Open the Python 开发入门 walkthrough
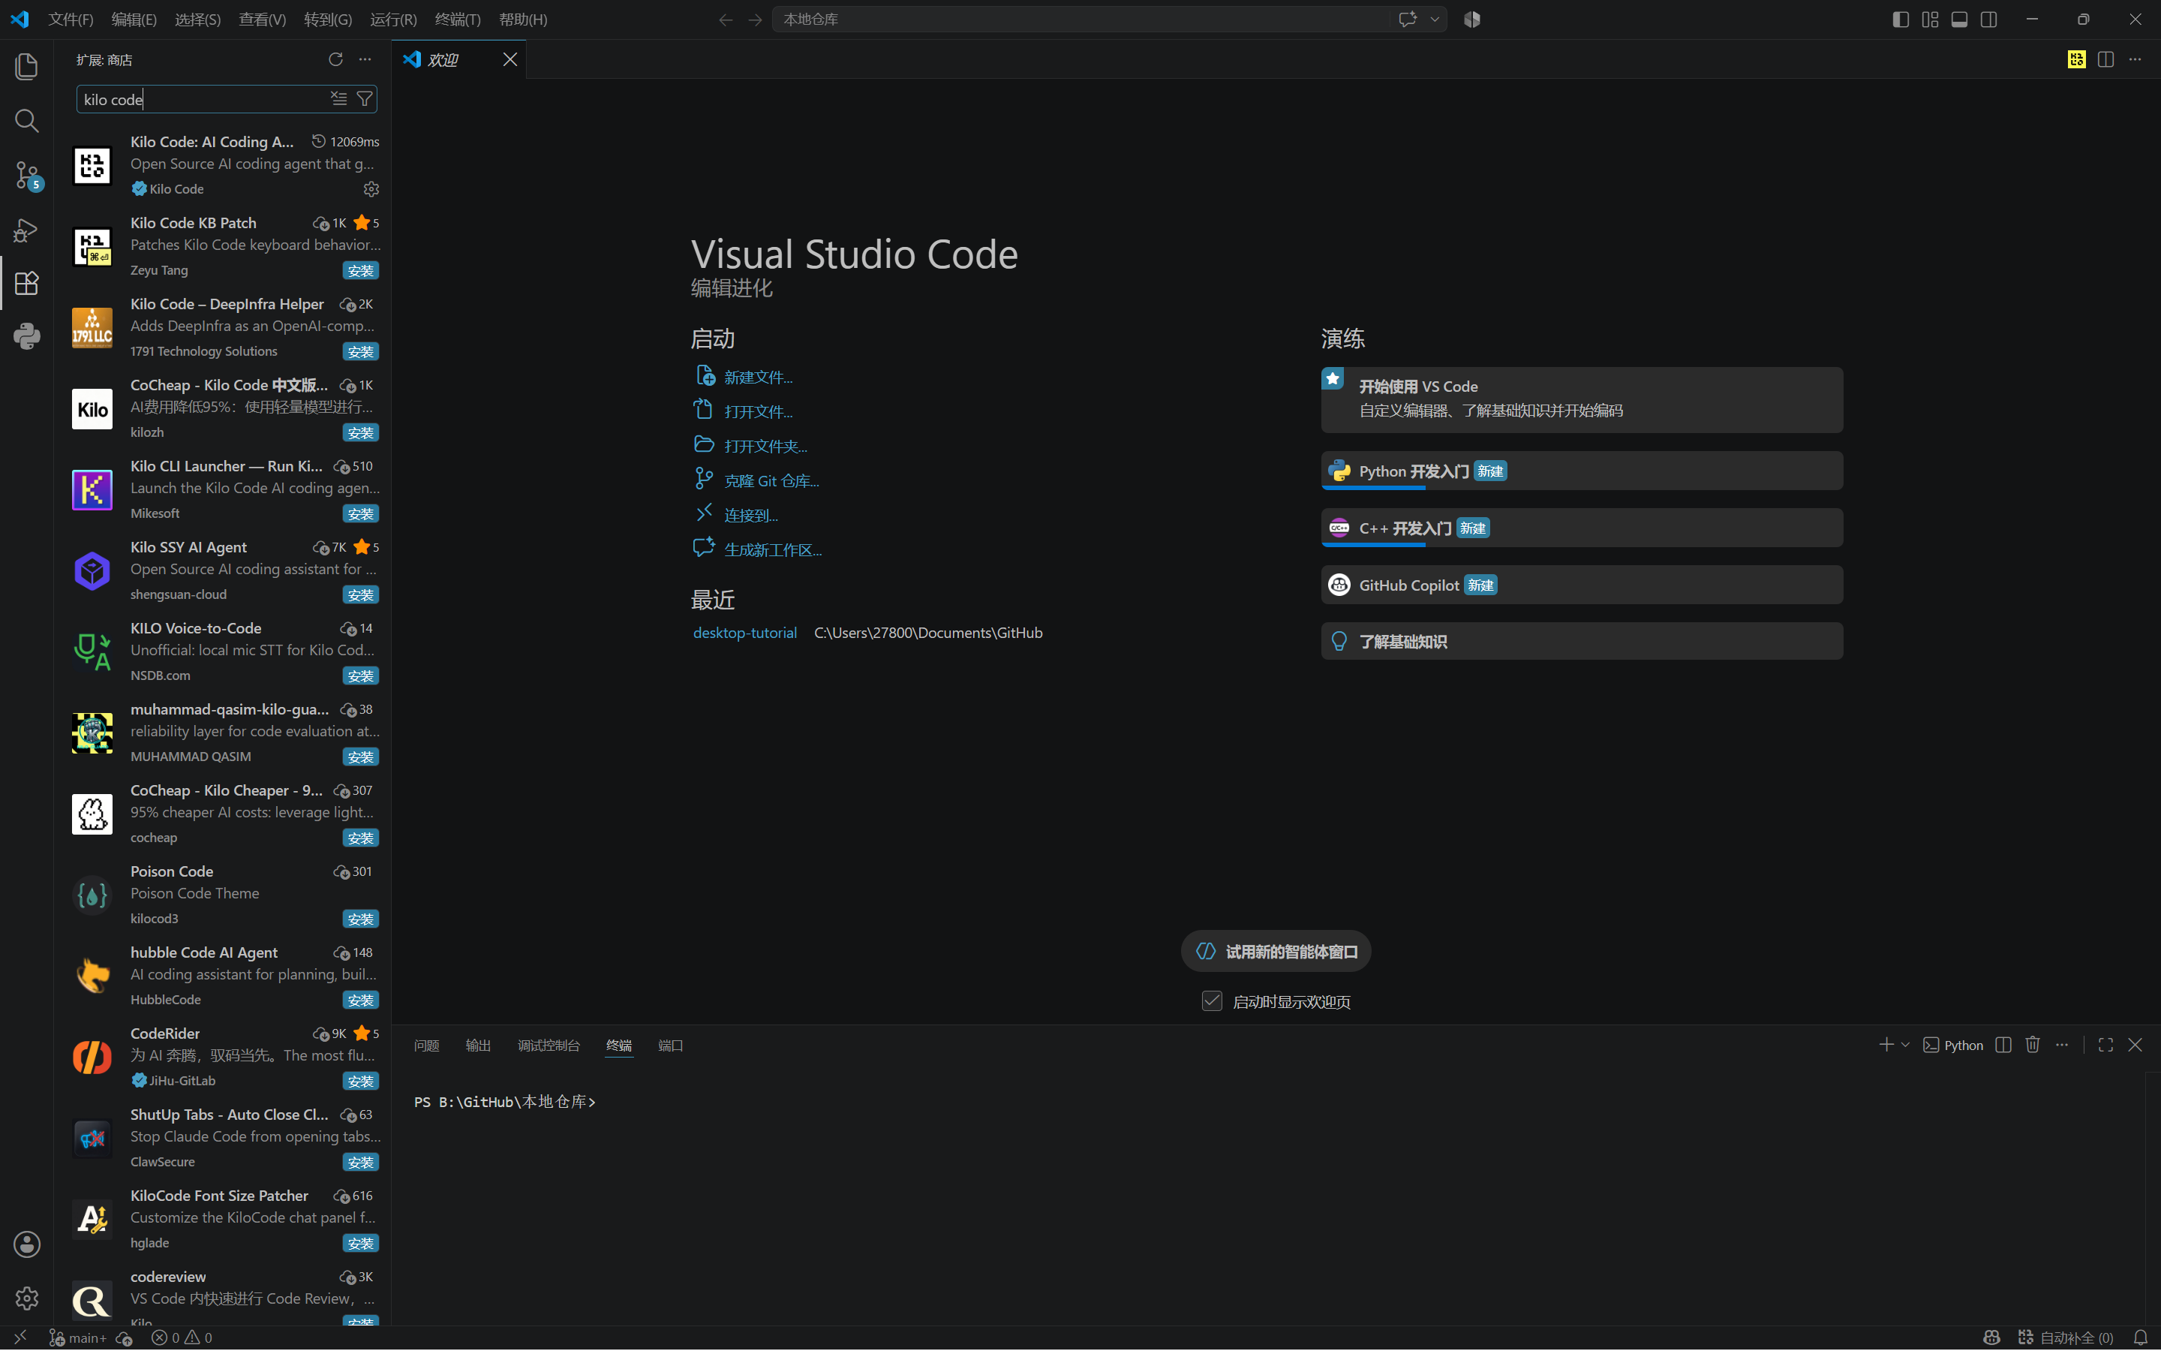Image resolution: width=2161 pixels, height=1351 pixels. 1582,471
